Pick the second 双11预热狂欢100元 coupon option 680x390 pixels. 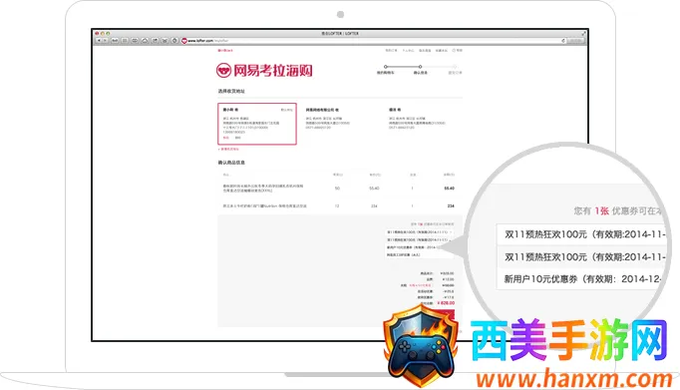[x=420, y=239]
